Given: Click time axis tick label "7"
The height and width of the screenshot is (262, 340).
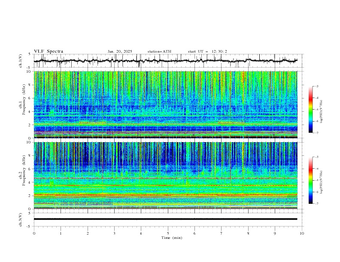Looking at the screenshot, I should (222, 233).
